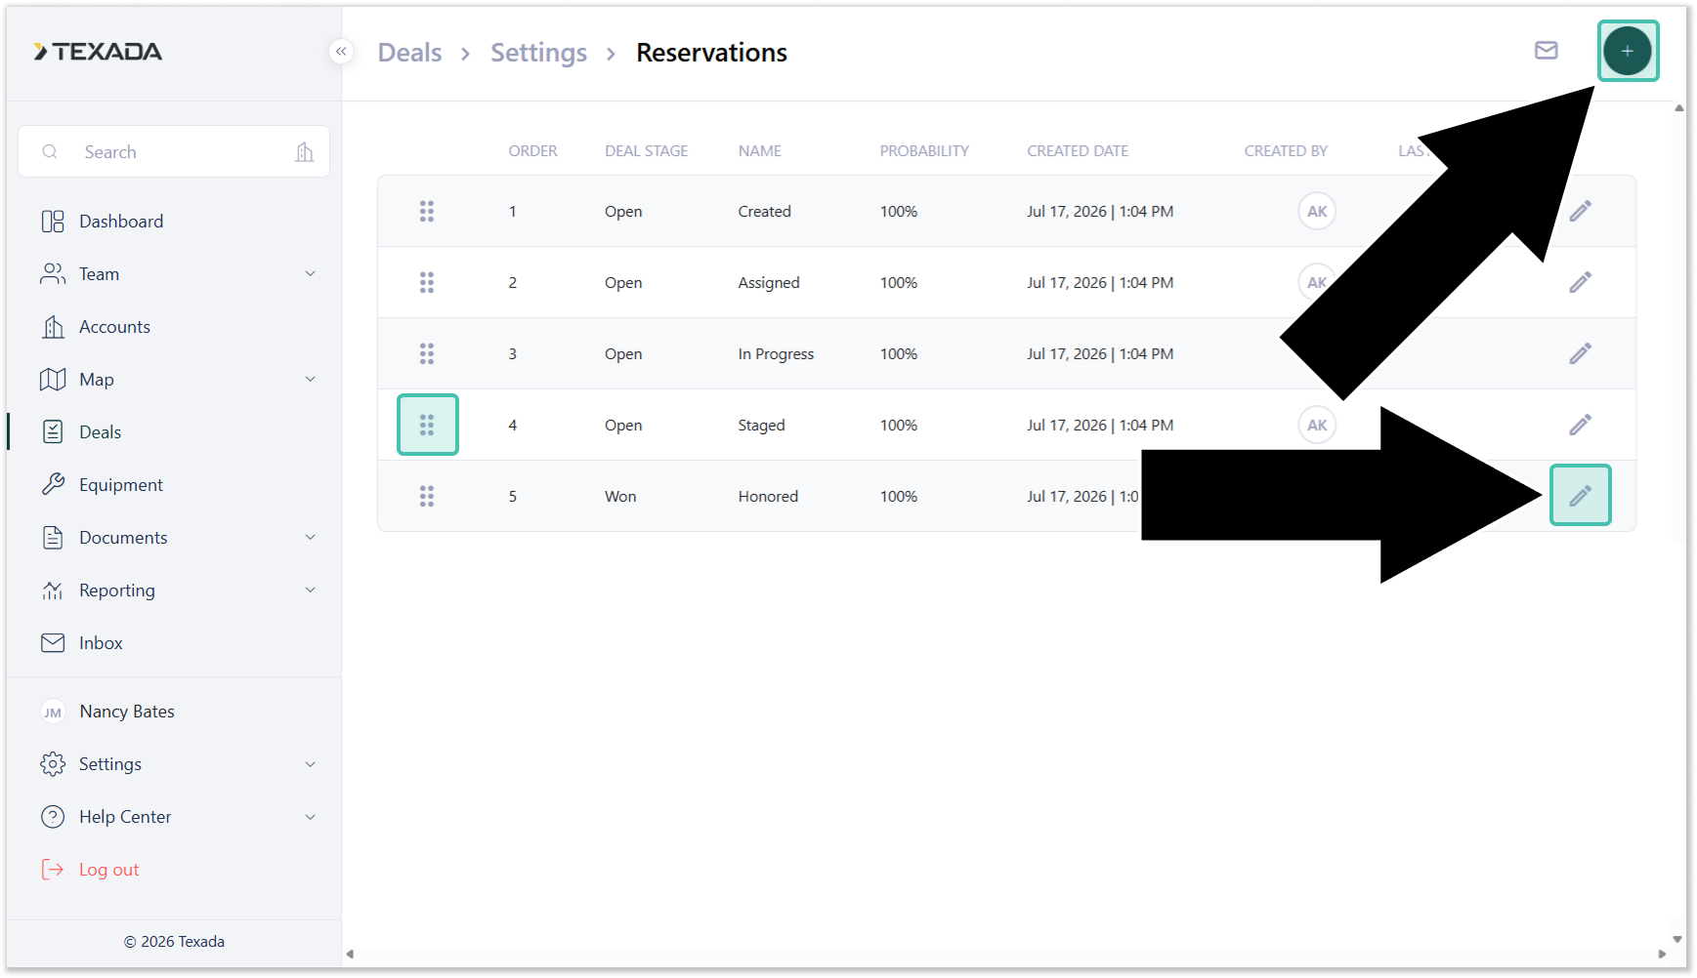Grab the drag handle of Created row
Screen dimensions: 1697x978
pos(427,211)
